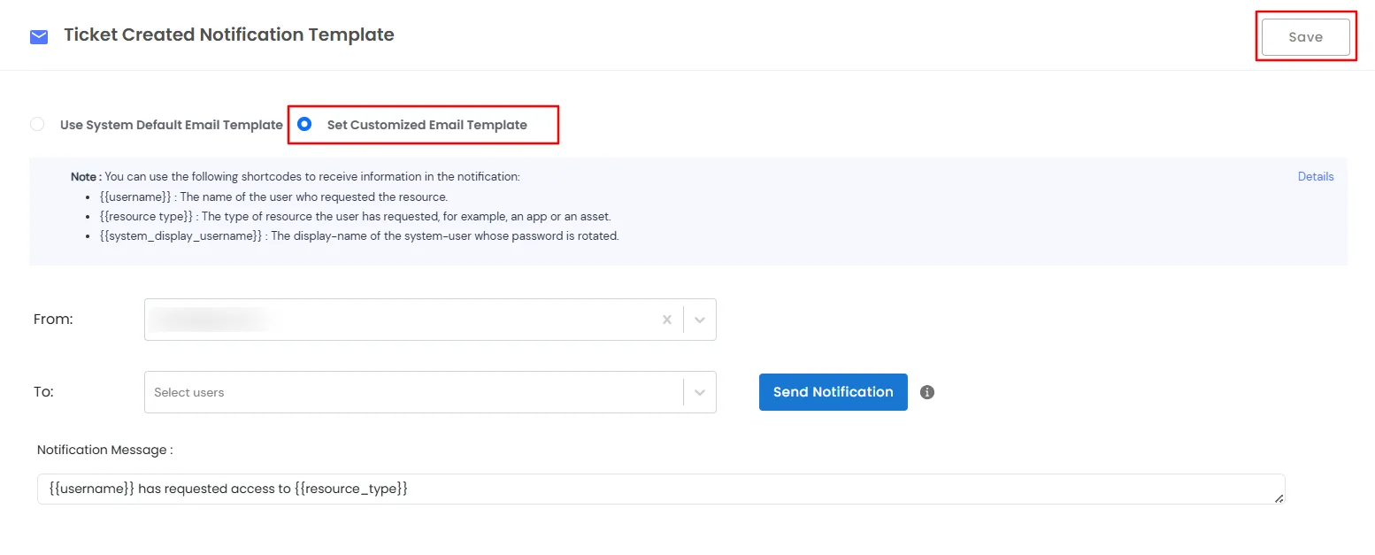1375x555 pixels.
Task: Clear the From field with the x icon
Action: click(667, 320)
